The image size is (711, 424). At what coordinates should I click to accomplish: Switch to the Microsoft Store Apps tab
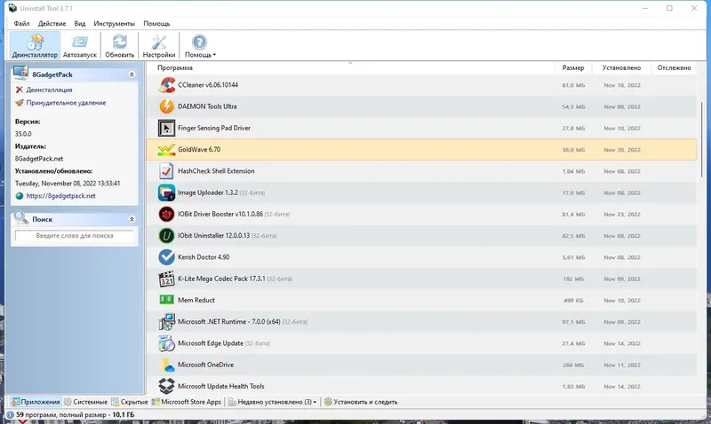pyautogui.click(x=187, y=402)
